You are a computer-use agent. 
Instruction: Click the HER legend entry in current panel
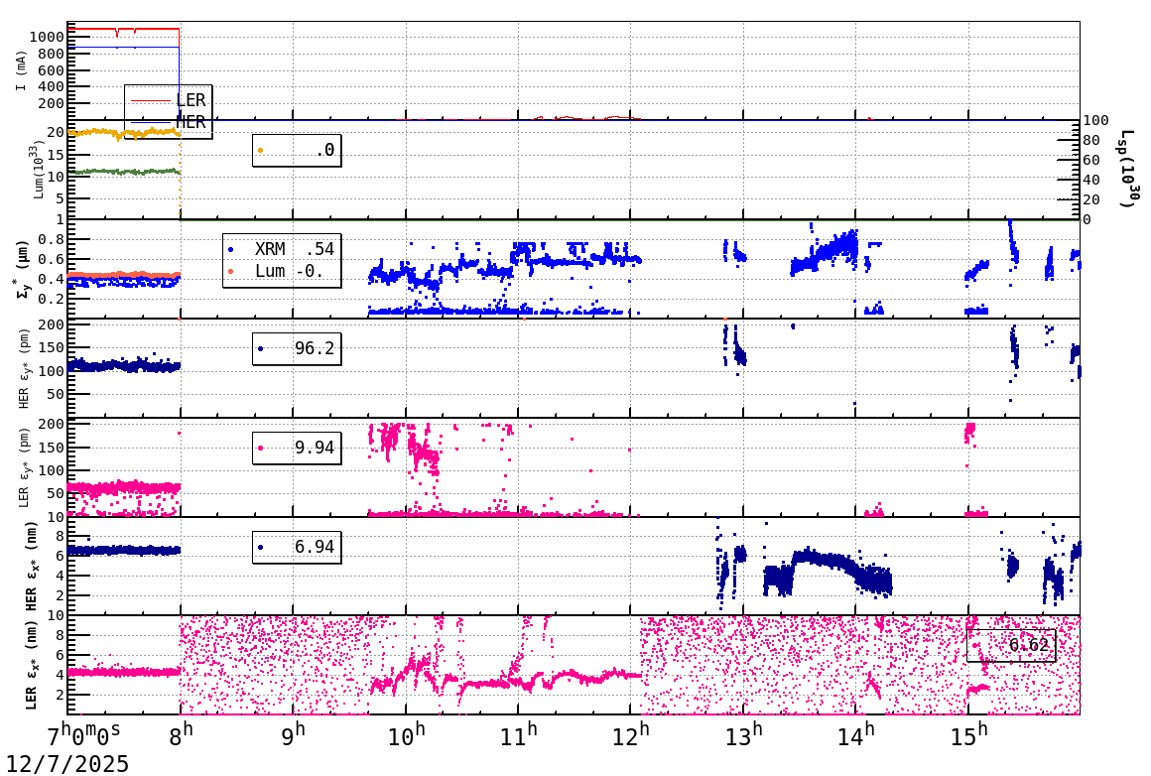169,122
